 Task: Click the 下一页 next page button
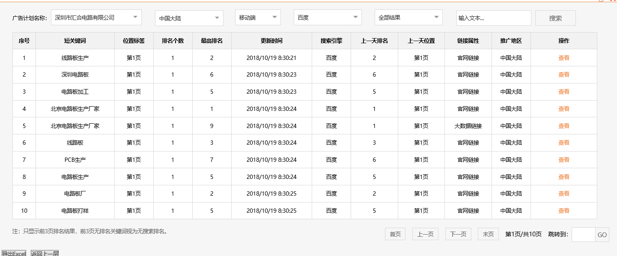point(458,234)
